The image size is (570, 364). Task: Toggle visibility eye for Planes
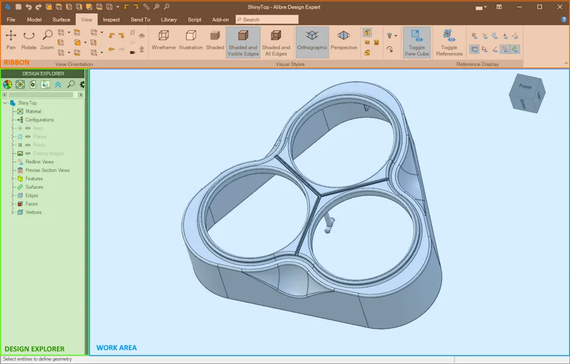pos(28,137)
